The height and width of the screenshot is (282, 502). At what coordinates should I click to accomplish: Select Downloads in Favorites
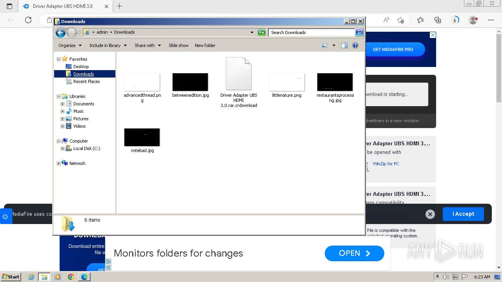tap(84, 74)
